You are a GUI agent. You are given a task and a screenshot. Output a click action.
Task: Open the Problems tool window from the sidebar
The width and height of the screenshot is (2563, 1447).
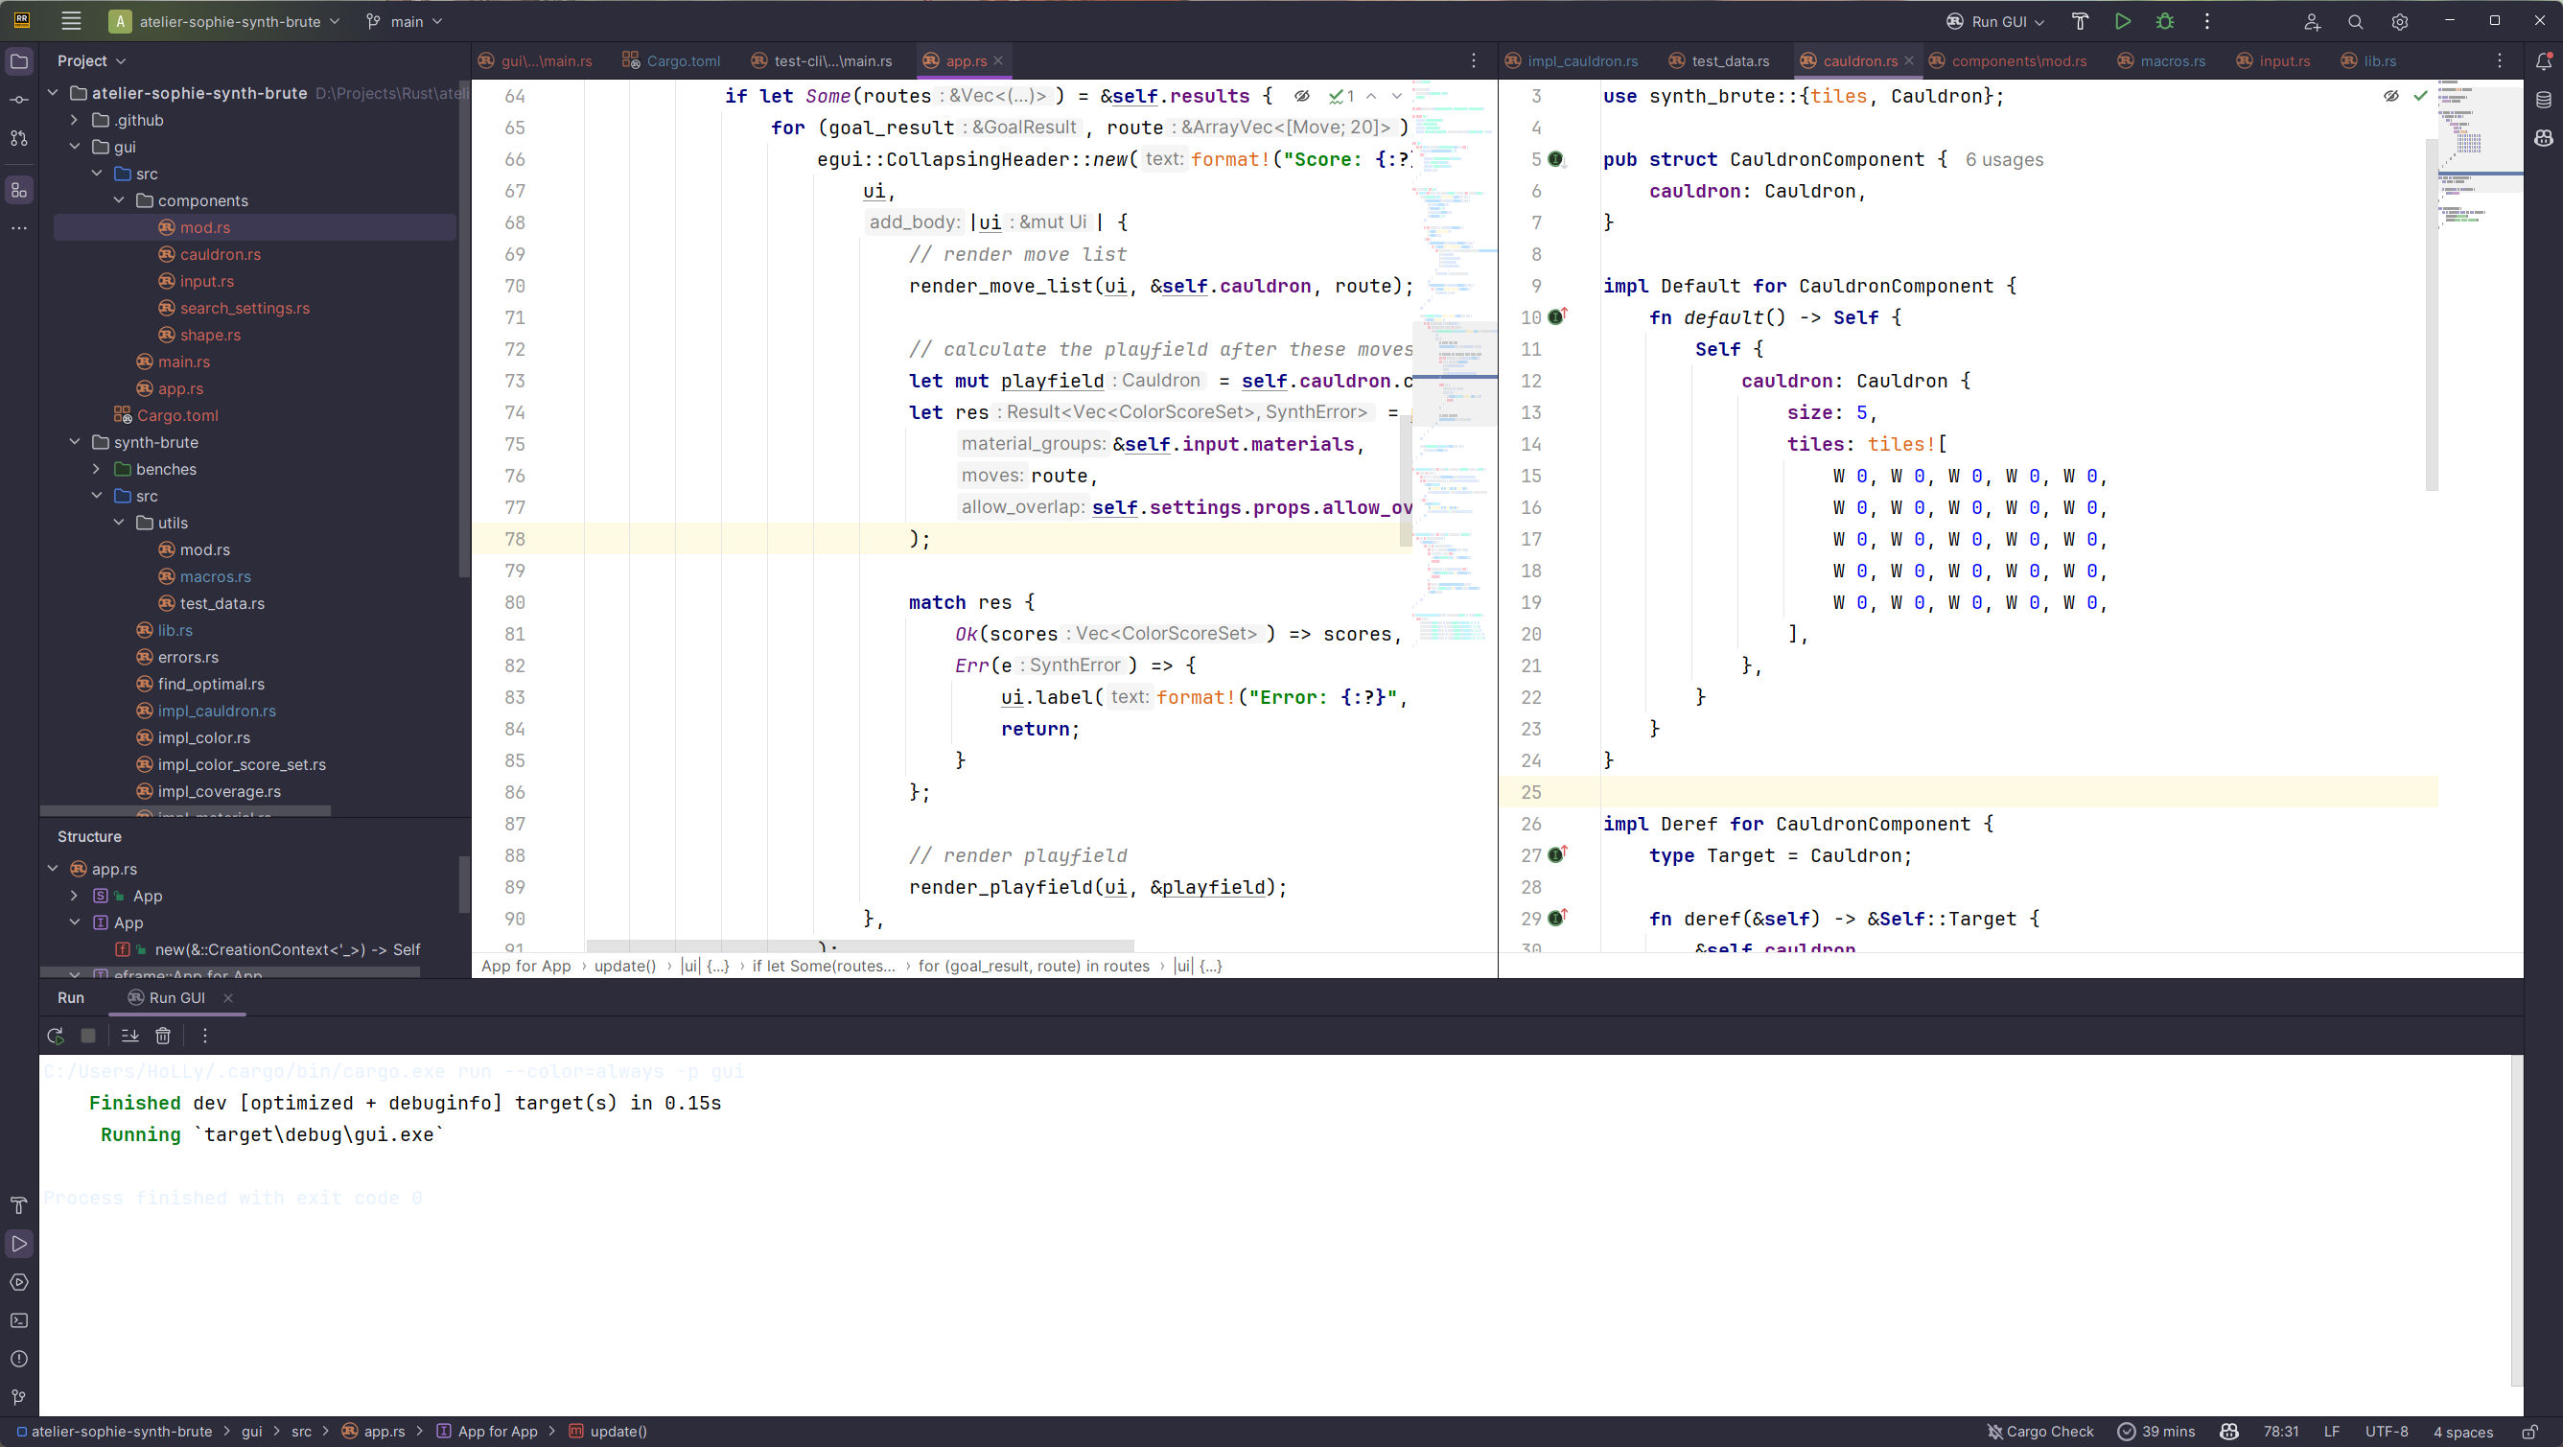tap(18, 1359)
